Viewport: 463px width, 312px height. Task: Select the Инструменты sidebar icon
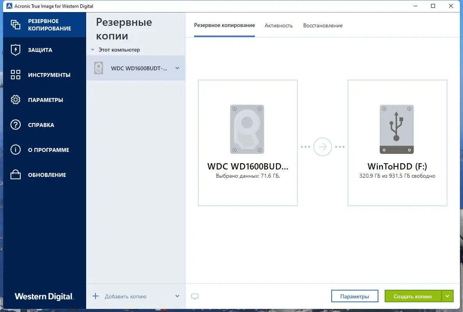coord(16,75)
